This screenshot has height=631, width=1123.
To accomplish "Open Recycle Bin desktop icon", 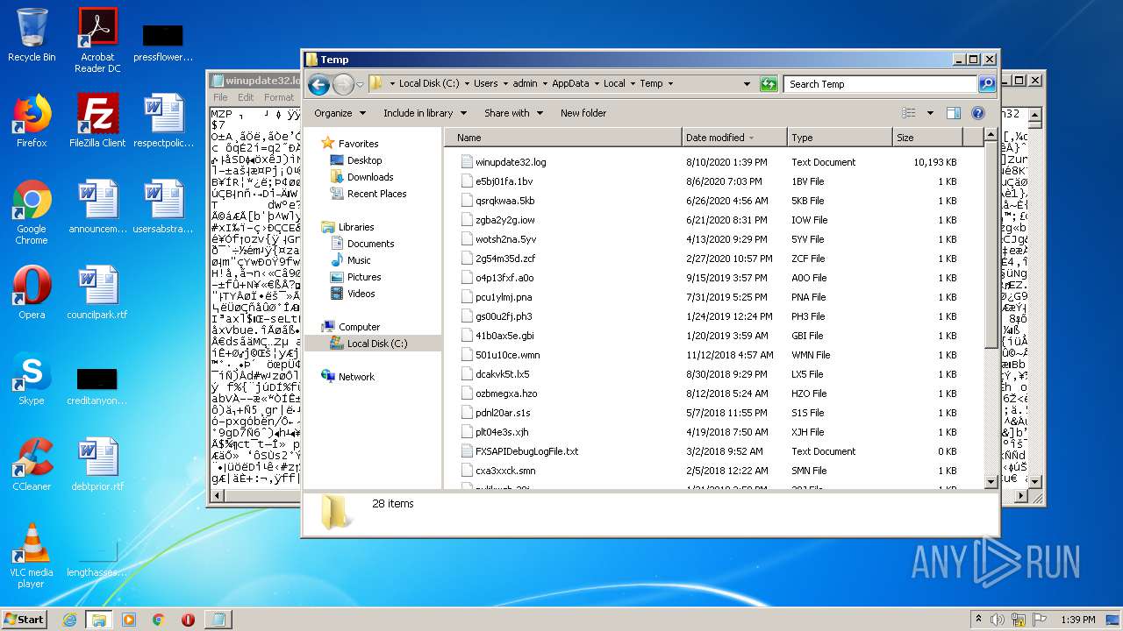I will pos(32,35).
